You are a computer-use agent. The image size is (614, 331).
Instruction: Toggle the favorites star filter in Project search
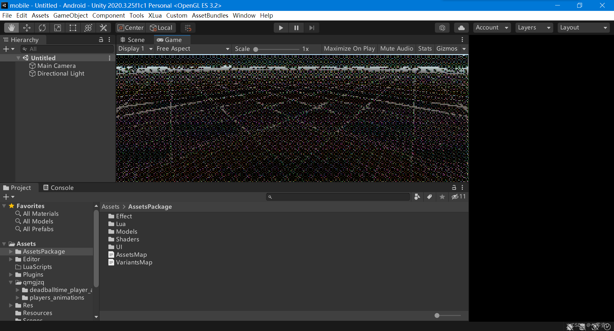pyautogui.click(x=442, y=197)
